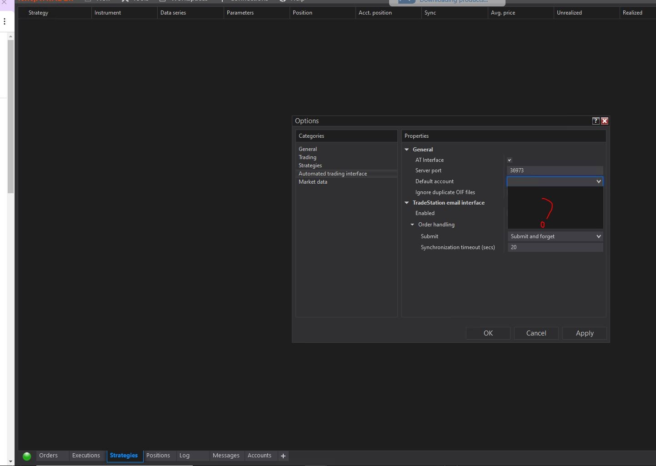Close the Options dialog with the red X
Image resolution: width=656 pixels, height=466 pixels.
click(605, 121)
